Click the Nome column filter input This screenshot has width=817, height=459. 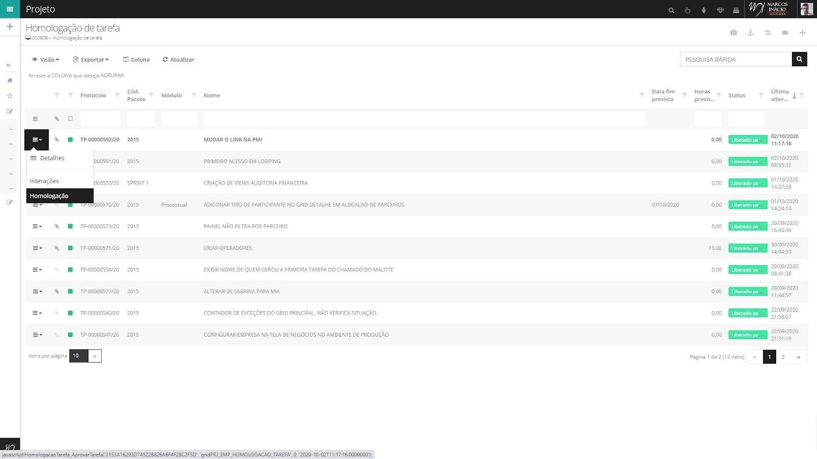coord(424,119)
